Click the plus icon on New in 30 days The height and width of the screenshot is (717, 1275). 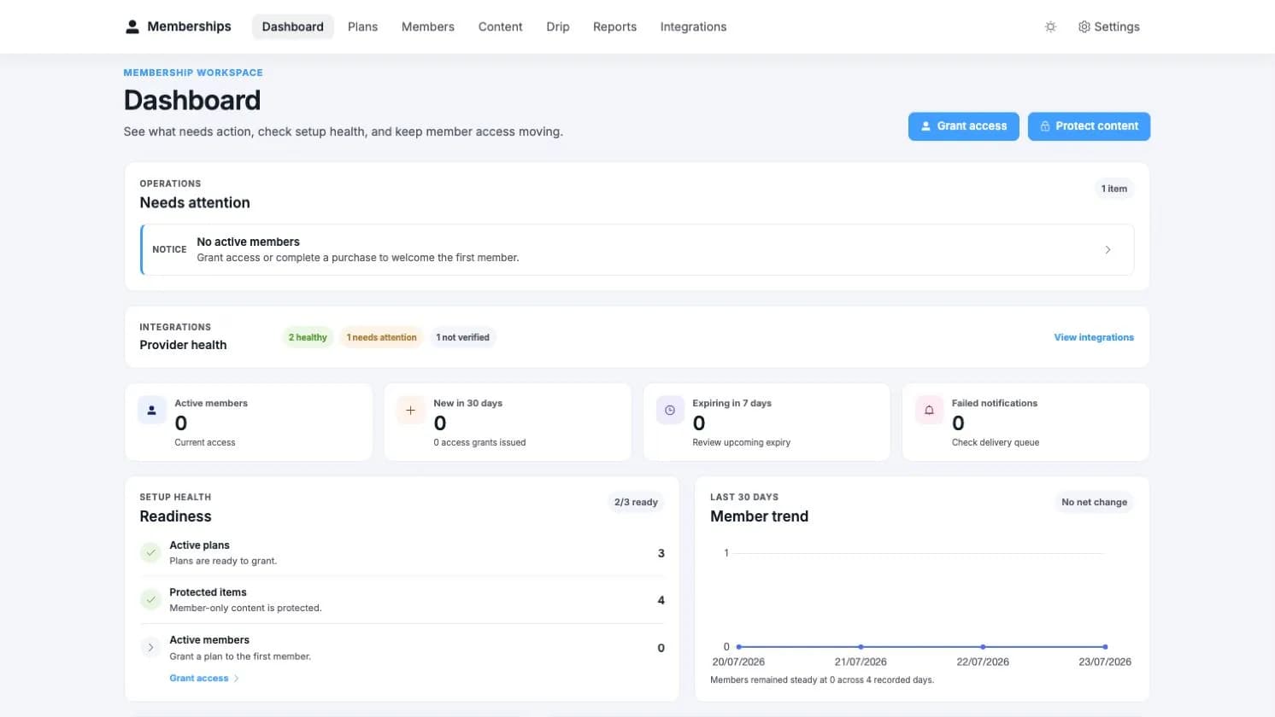(410, 411)
